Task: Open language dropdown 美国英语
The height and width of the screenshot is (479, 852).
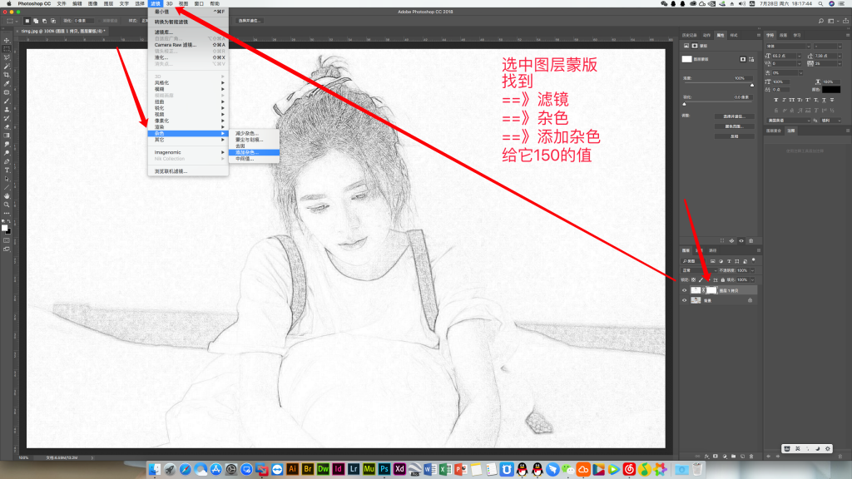Action: tap(789, 121)
